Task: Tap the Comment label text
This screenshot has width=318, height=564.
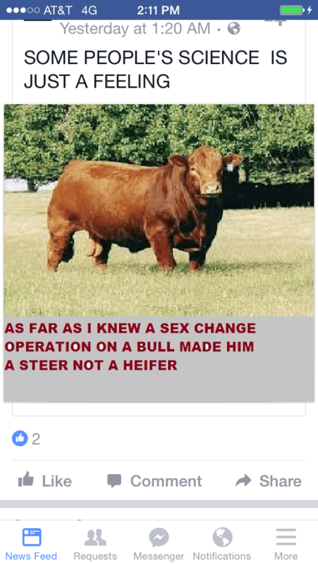Action: coord(166,481)
